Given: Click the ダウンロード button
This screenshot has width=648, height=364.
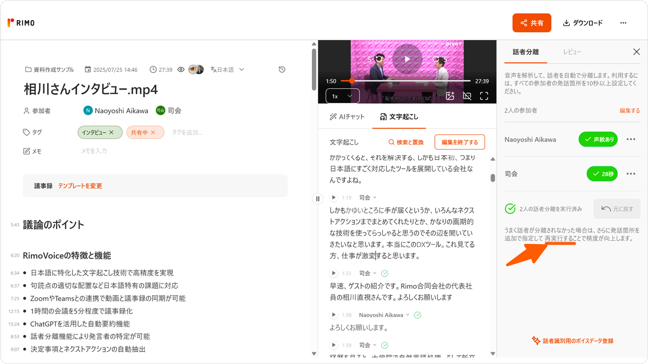Looking at the screenshot, I should 583,23.
